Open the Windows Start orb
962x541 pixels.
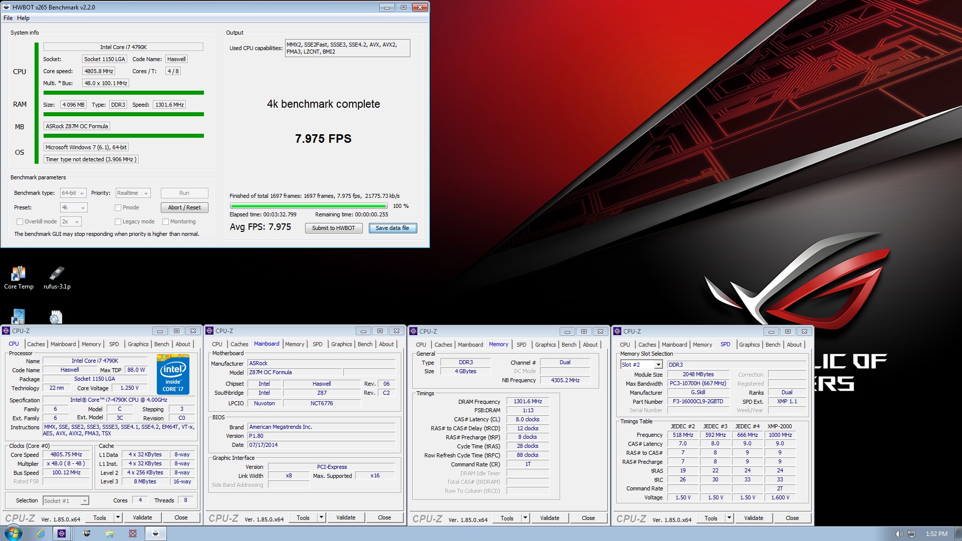[13, 533]
